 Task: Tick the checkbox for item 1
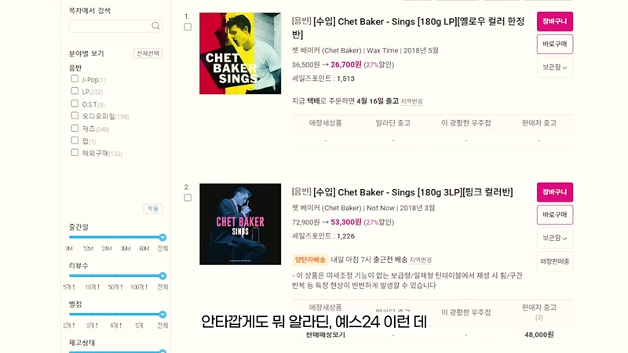click(x=188, y=27)
